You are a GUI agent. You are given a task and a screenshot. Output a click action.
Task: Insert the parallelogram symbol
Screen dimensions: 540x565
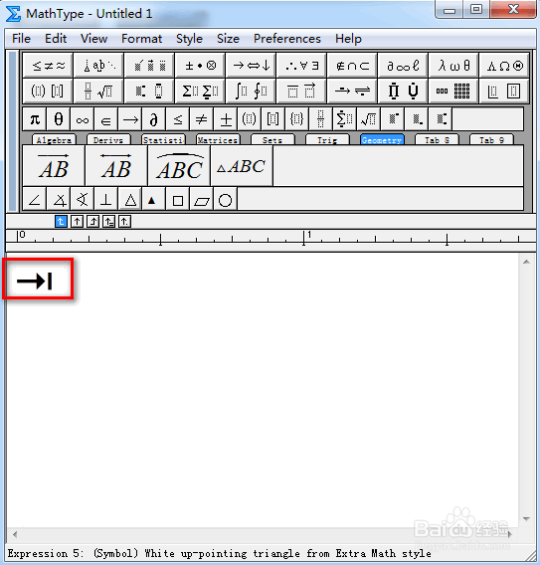click(201, 199)
